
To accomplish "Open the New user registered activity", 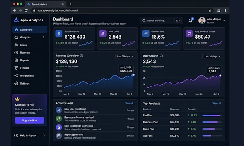I will (x=95, y=110).
